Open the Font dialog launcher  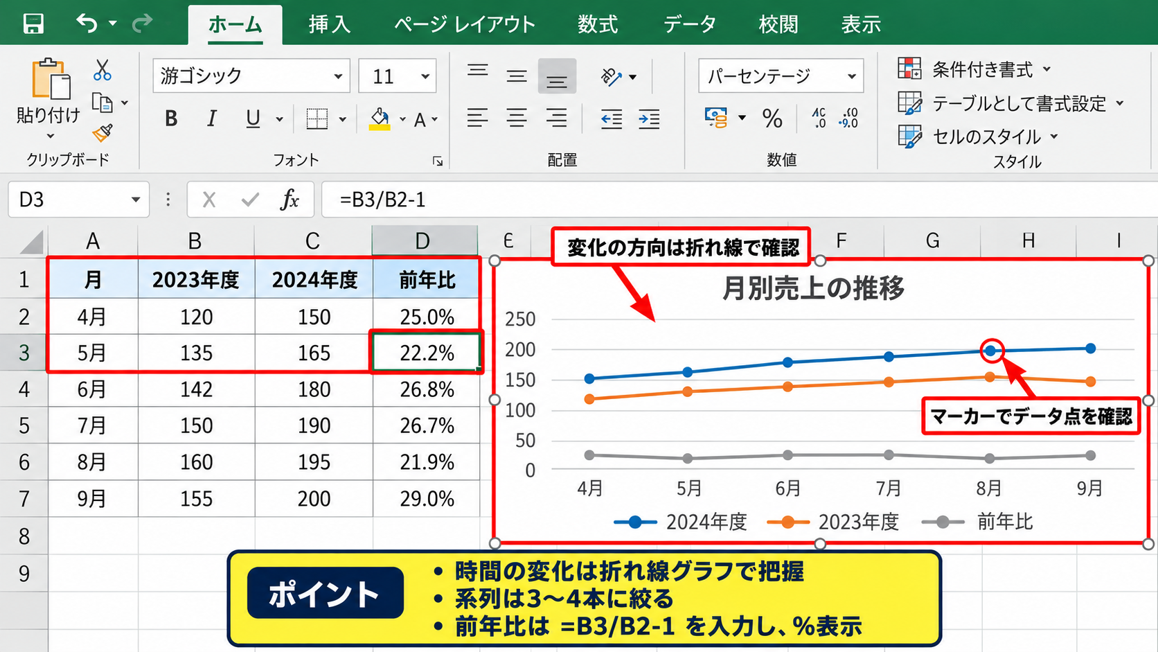coord(438,161)
